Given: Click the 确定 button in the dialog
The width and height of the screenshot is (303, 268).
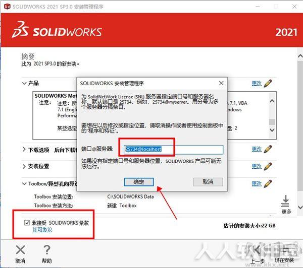Looking at the screenshot, I should coord(139,182).
